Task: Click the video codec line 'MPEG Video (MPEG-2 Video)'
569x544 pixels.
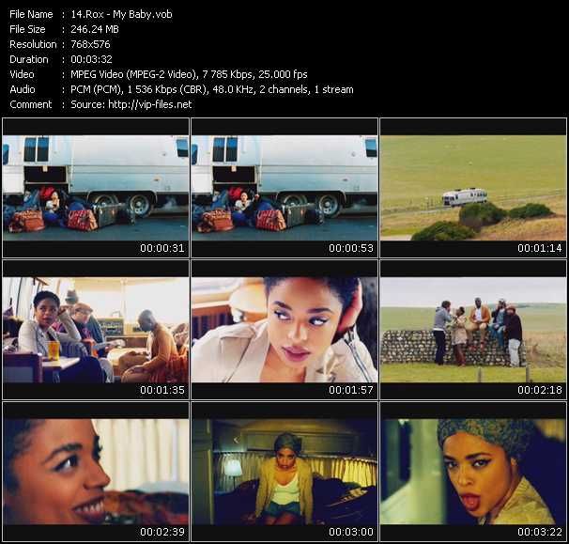Action: [x=133, y=74]
